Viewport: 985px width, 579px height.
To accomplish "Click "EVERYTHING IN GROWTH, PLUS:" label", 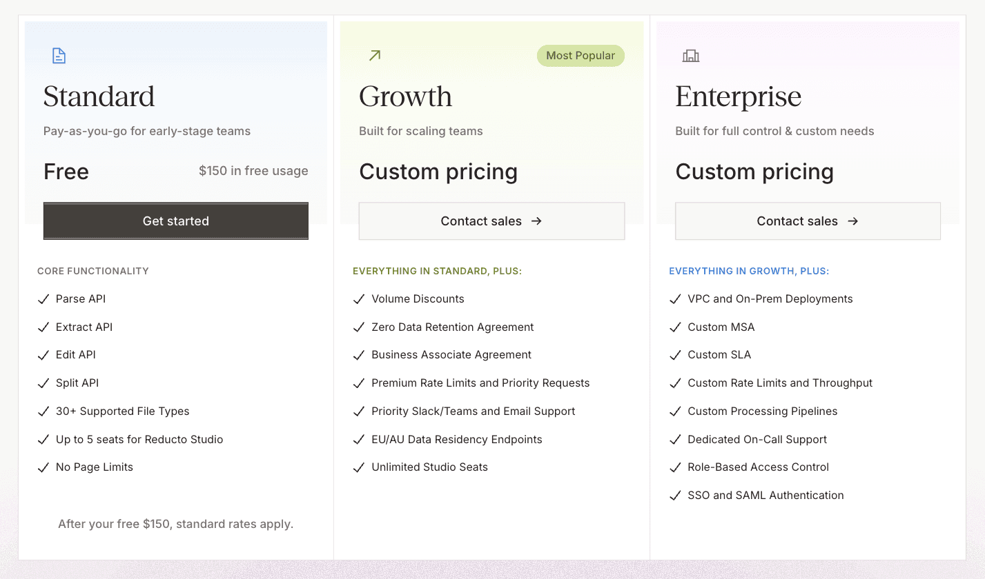I will [749, 272].
